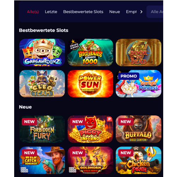Image resolution: width=177 pixels, height=177 pixels.
Task: Switch to the Letzte tab
Action: click(51, 12)
